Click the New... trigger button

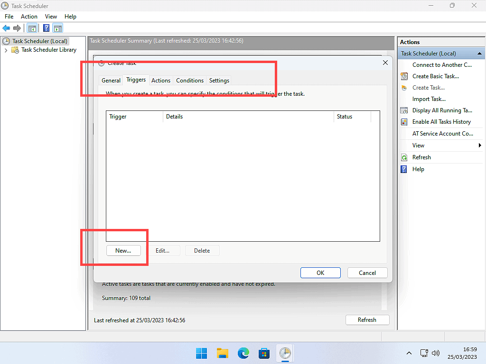[123, 251]
